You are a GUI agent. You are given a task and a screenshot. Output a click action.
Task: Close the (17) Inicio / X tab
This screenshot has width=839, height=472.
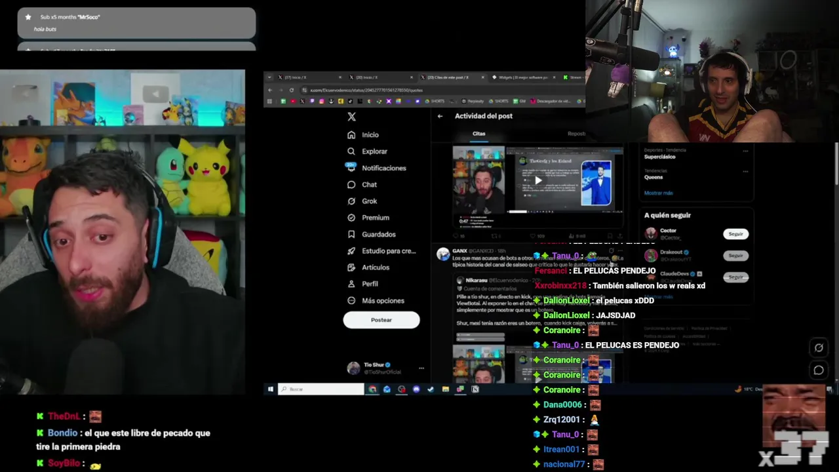(340, 77)
